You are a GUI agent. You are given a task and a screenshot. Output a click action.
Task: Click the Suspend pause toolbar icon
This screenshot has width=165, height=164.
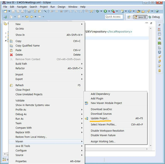pyautogui.click(x=56, y=11)
